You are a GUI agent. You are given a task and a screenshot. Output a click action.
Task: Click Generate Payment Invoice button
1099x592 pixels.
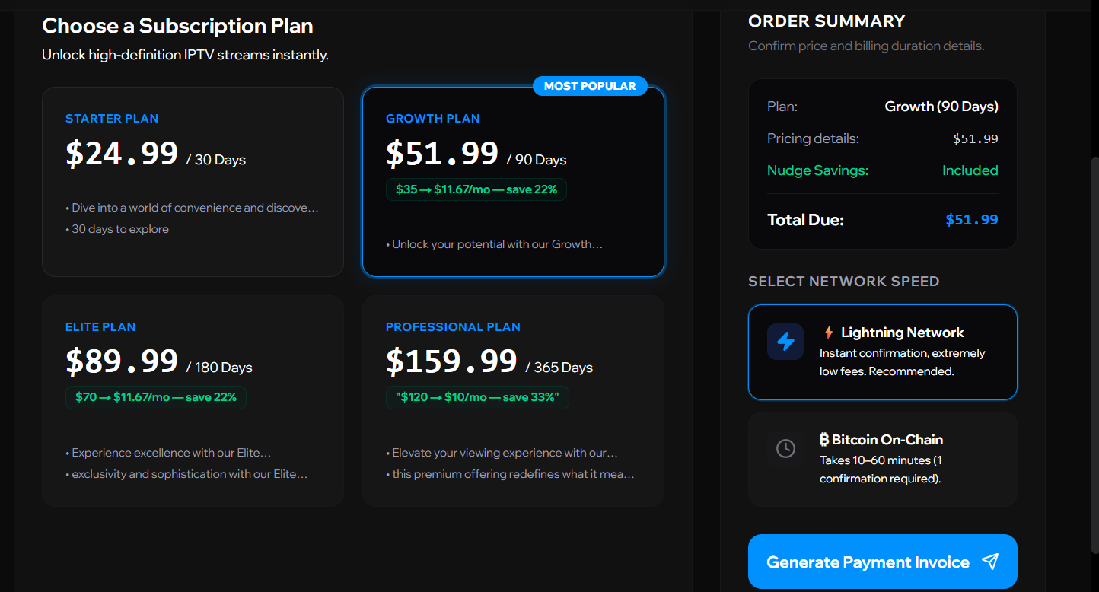pos(883,562)
